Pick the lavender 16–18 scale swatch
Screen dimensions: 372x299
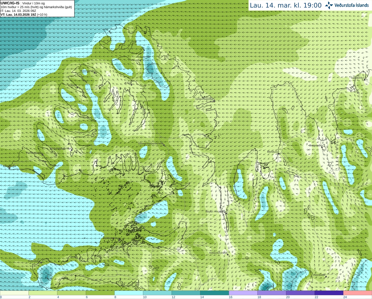click(x=243, y=293)
